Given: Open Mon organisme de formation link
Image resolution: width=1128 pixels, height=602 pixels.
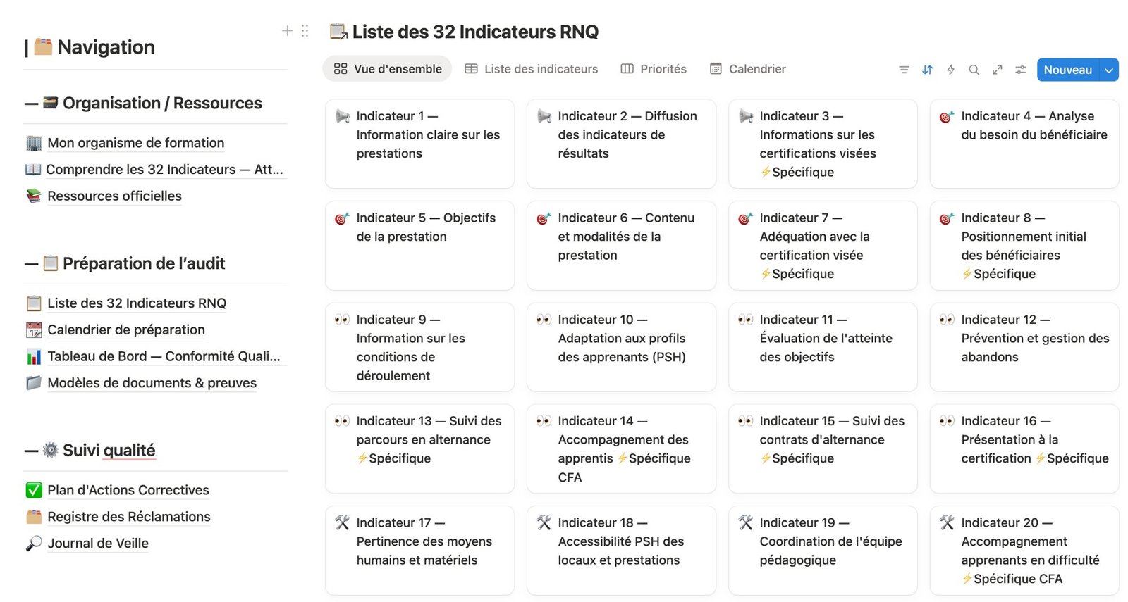Looking at the screenshot, I should pyautogui.click(x=135, y=143).
